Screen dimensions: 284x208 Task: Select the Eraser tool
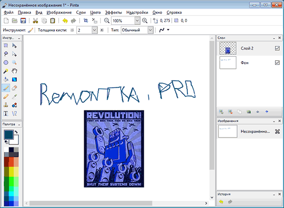click(x=14, y=88)
